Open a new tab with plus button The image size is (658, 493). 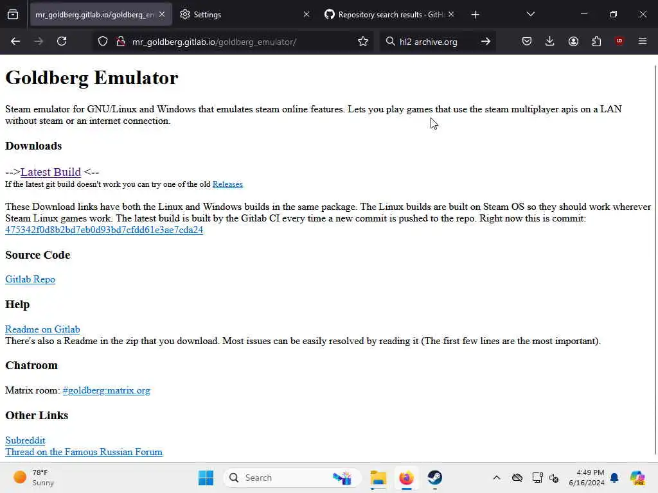tap(475, 15)
